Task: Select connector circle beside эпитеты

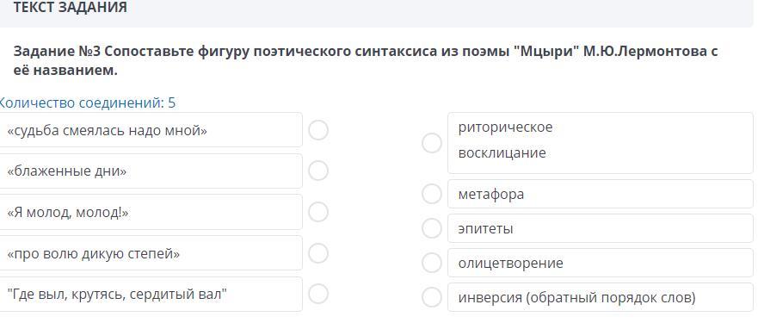Action: [432, 228]
